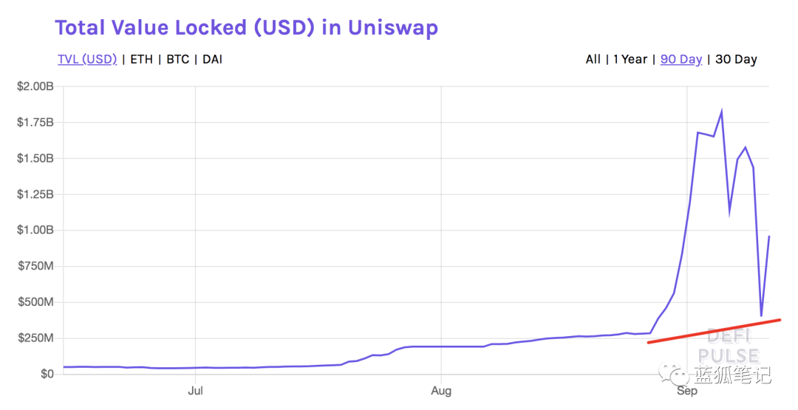Show the All time range
Image resolution: width=798 pixels, height=410 pixels.
point(593,59)
